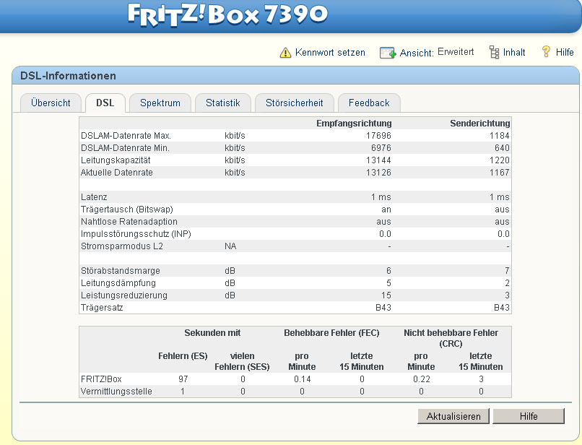Click the Störabstandsmarge Empfangsrichtung value 6
582x445 pixels.
click(x=388, y=270)
